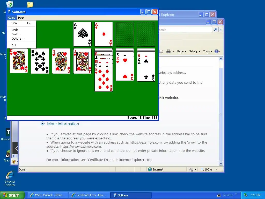
Task: Open the Safety dropdown menu
Action: 195,51
